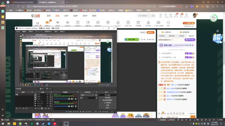This screenshot has width=225, height=126.
Task: Enable 工作室模式 in OBS controls
Action: coord(107,103)
